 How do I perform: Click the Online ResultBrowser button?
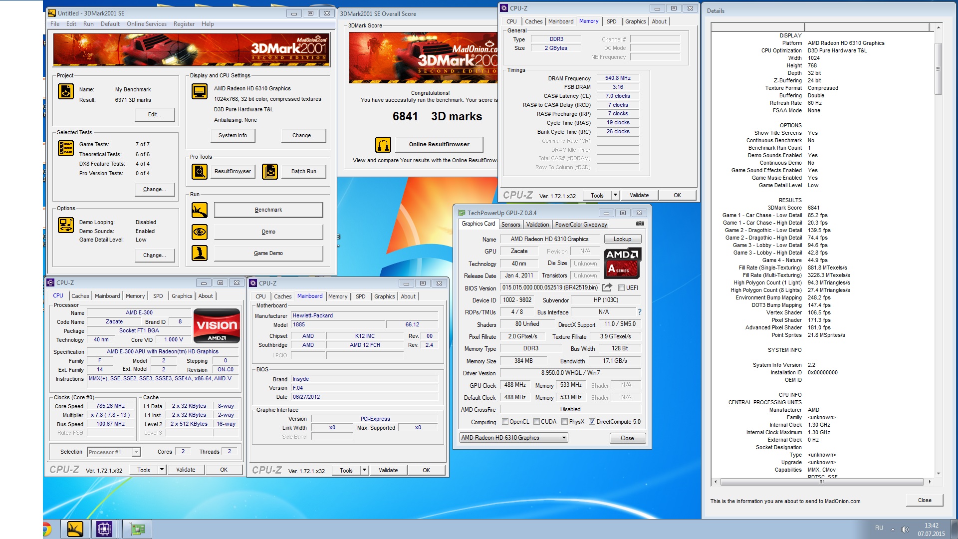pos(439,144)
